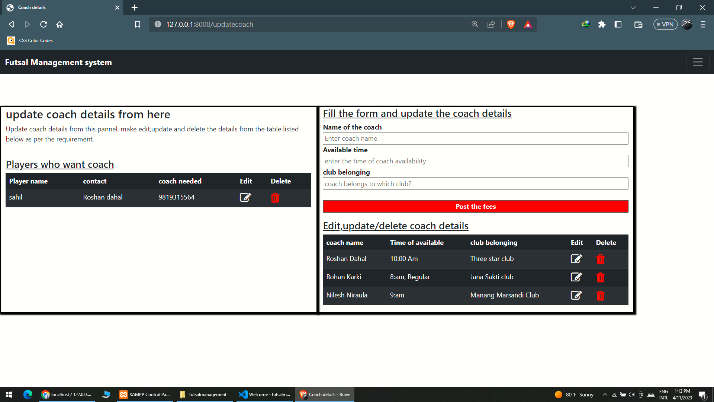This screenshot has height=402, width=714.
Task: Click edit icon for Rohan Karki
Action: tap(576, 277)
